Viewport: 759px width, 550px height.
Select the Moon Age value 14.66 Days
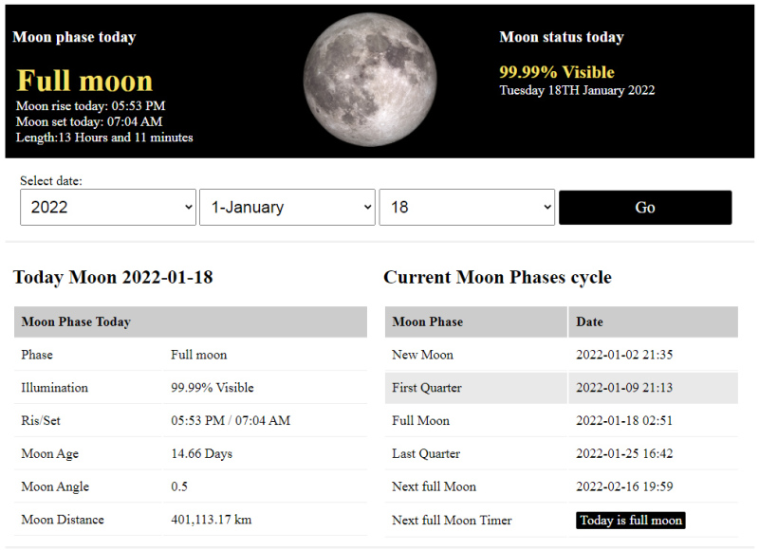click(201, 454)
